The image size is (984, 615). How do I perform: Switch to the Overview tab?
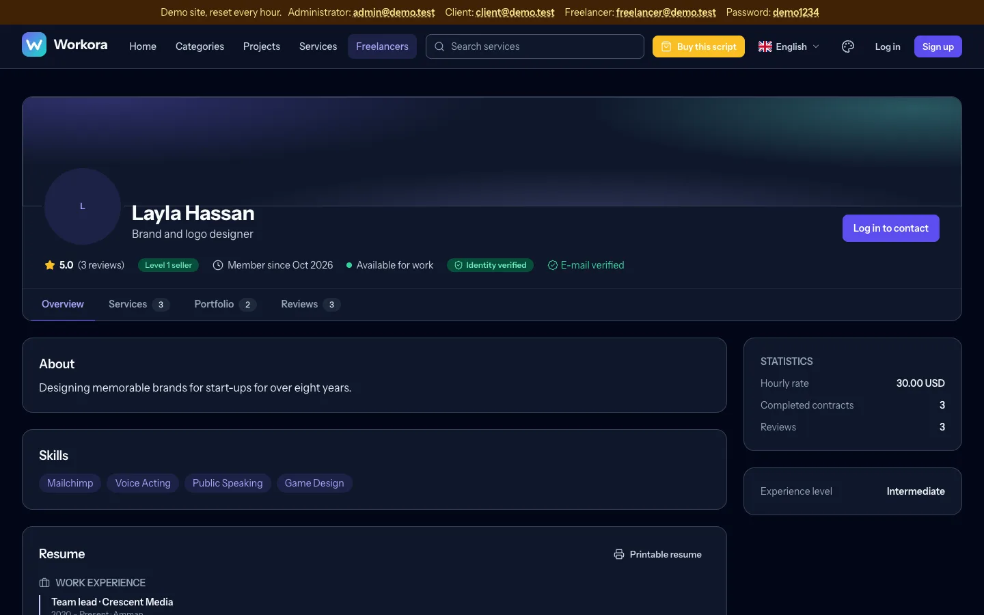[x=63, y=304]
